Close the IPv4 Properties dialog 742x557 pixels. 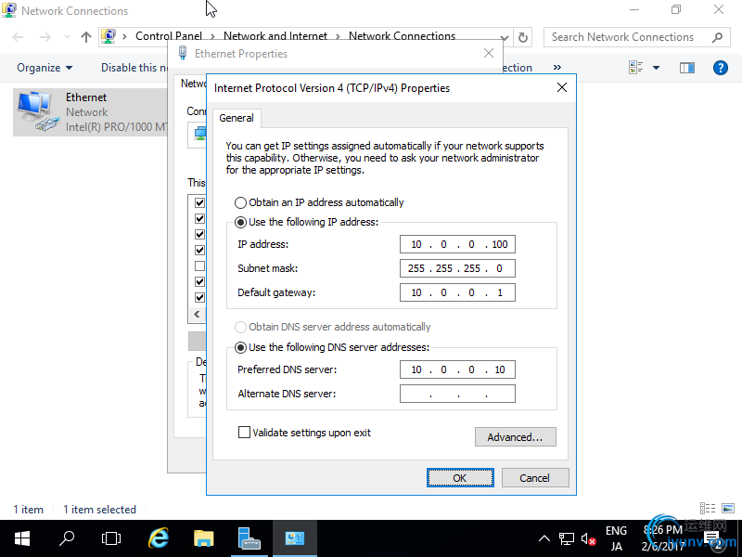(562, 87)
